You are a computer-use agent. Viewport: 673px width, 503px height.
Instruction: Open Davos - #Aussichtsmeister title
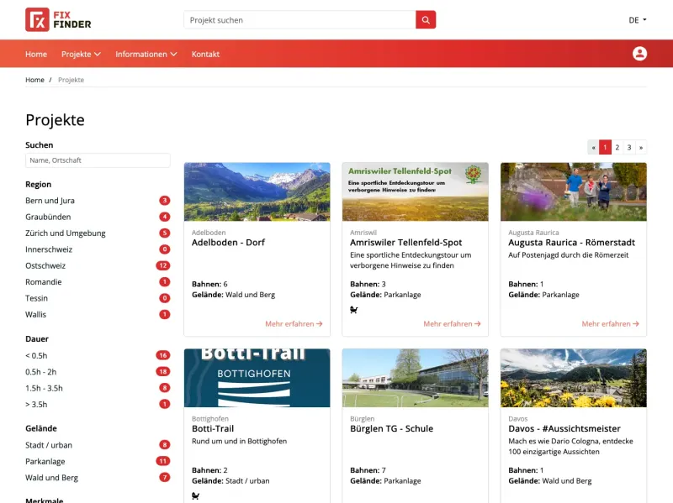[x=564, y=428]
